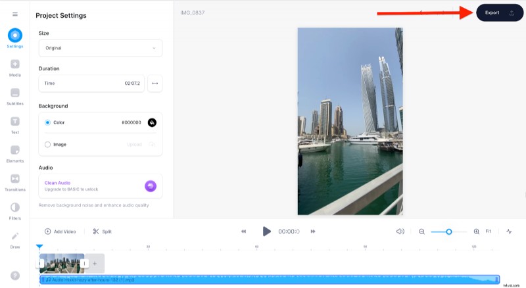Select the Image background radio button

click(47, 145)
